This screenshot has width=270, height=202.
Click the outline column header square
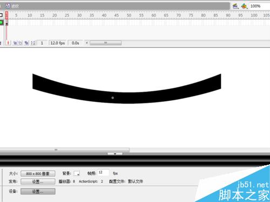click(1, 15)
